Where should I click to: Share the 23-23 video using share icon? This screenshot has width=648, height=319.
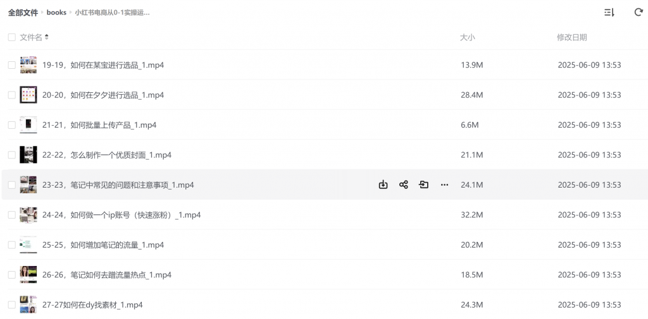(x=403, y=185)
